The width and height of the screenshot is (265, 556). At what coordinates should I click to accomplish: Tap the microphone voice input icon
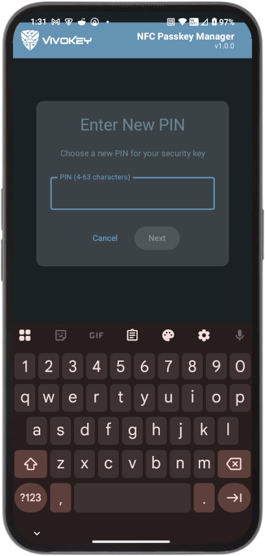pyautogui.click(x=240, y=335)
